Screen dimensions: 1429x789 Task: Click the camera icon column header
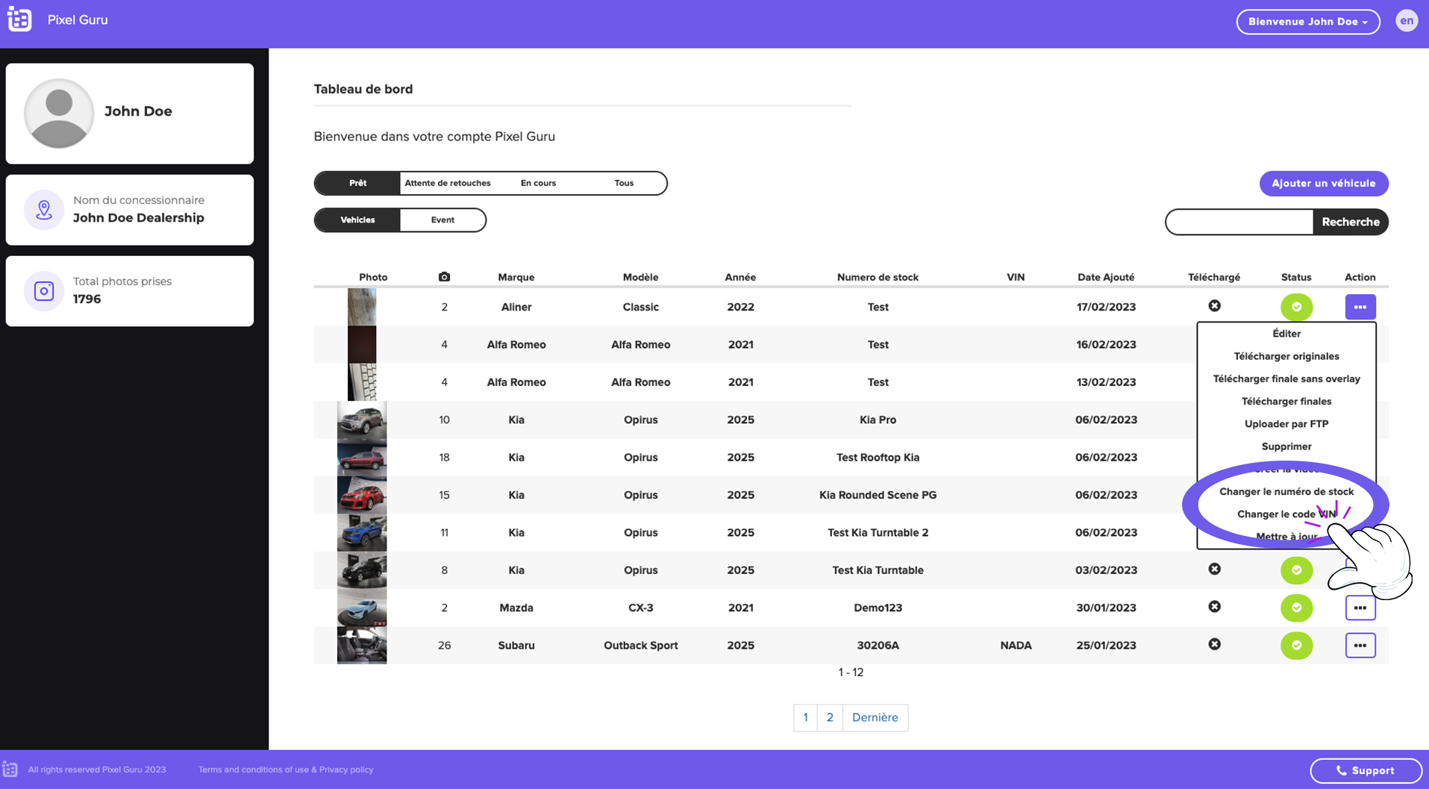pos(444,277)
